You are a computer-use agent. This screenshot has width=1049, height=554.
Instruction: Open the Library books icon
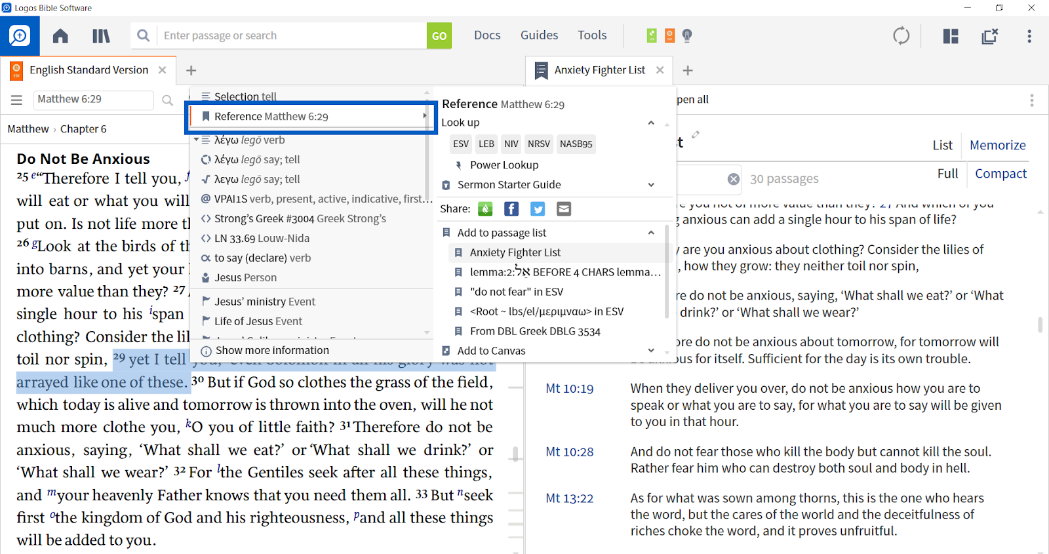[101, 35]
